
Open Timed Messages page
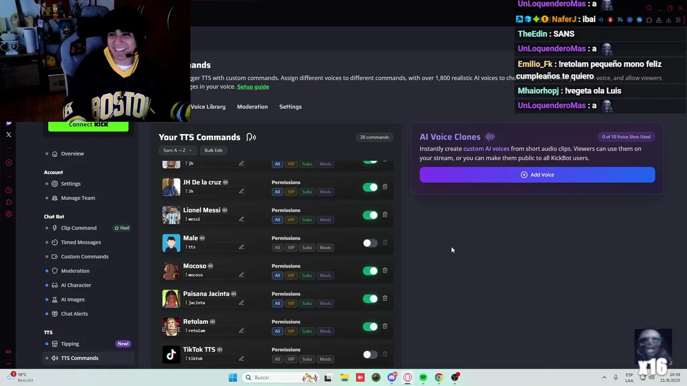(x=81, y=242)
